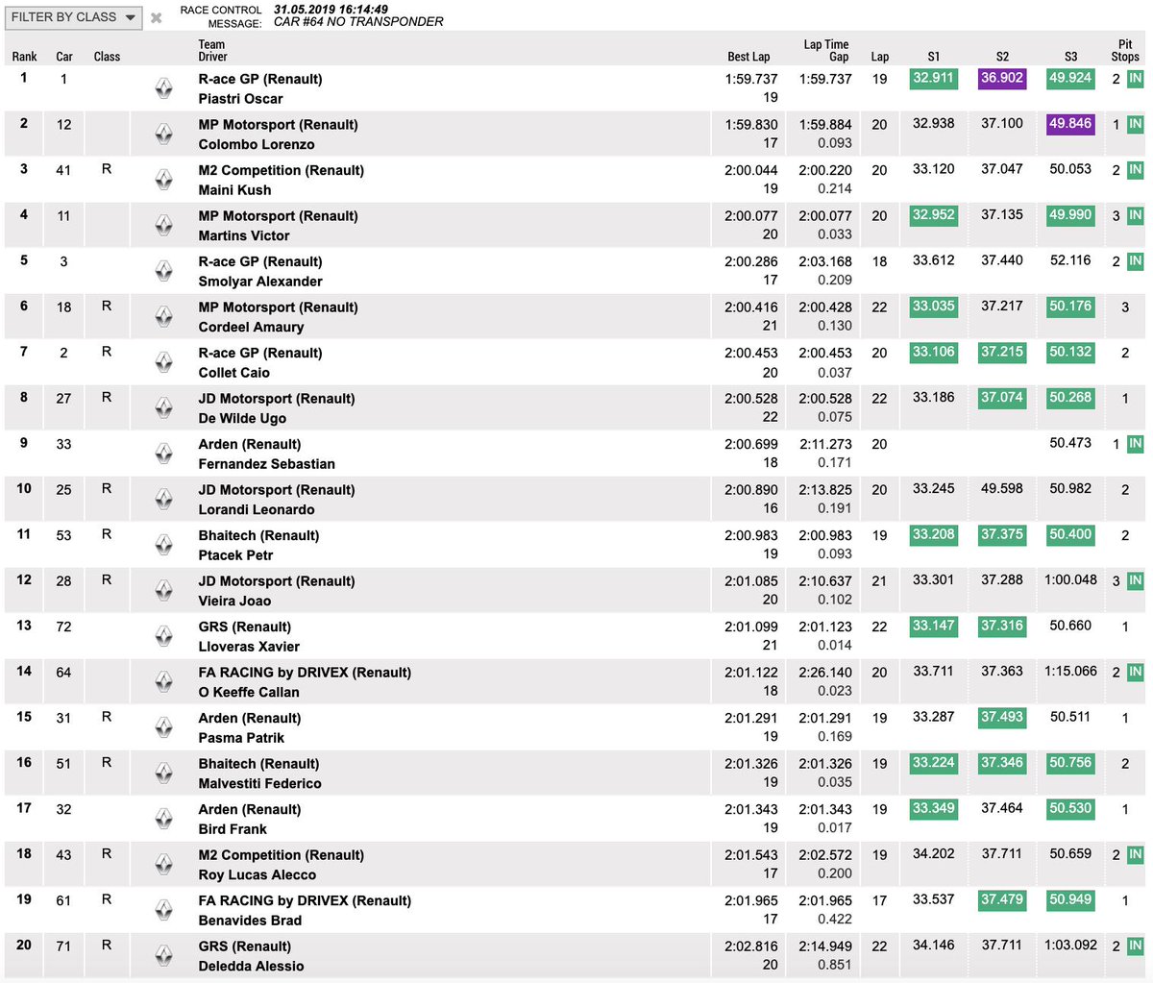Click the Renault logo in Piastri Oscar row

(x=164, y=88)
